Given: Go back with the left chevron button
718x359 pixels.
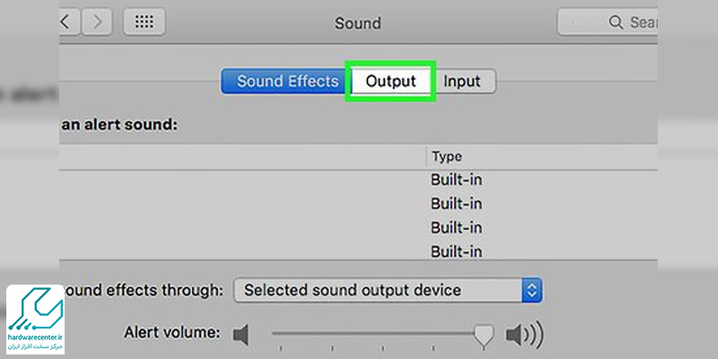Looking at the screenshot, I should pyautogui.click(x=69, y=22).
